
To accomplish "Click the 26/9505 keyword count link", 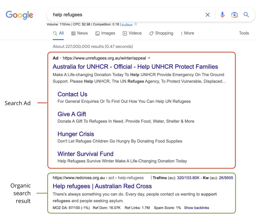I will 226,178.
